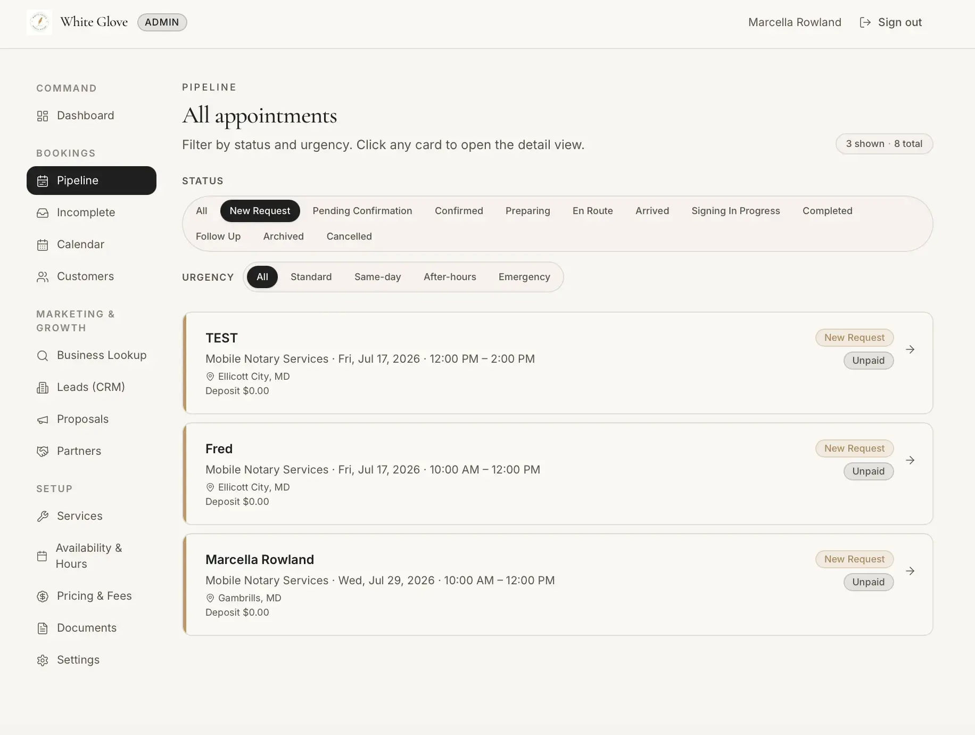The height and width of the screenshot is (735, 975).
Task: Open the Dashboard page
Action: tap(92, 116)
